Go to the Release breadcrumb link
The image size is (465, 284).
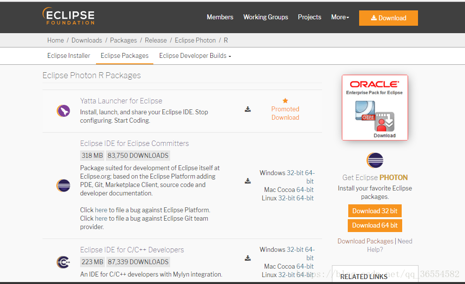[x=156, y=41]
